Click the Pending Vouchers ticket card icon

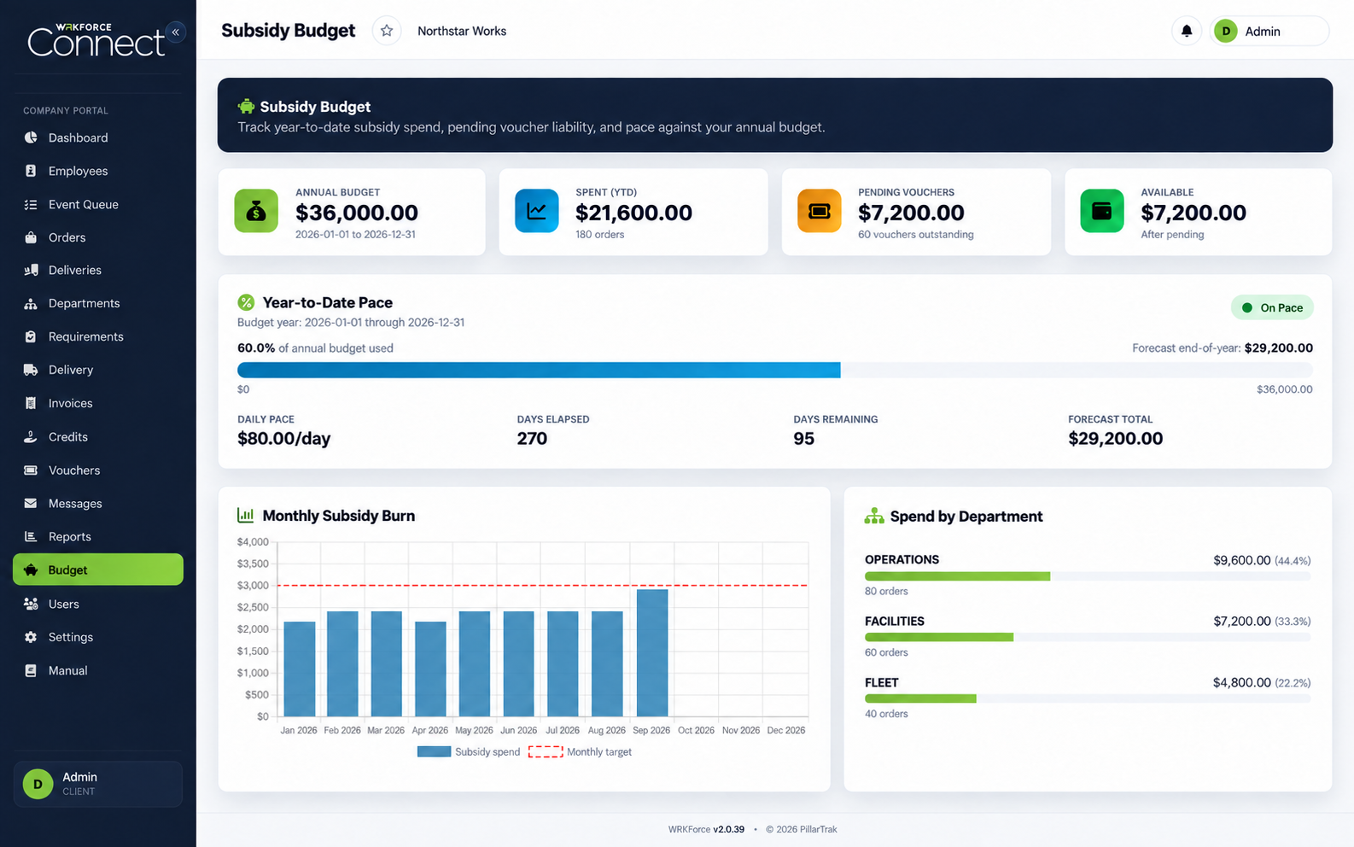pyautogui.click(x=820, y=211)
